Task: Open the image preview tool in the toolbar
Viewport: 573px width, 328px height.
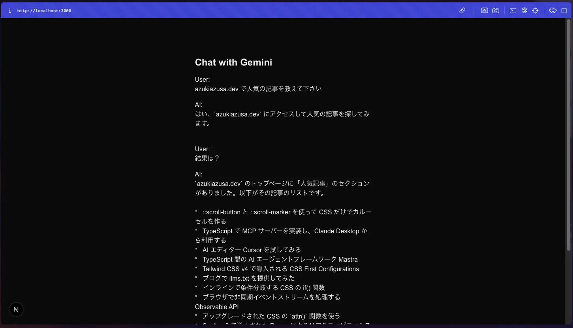Action: pos(485,10)
